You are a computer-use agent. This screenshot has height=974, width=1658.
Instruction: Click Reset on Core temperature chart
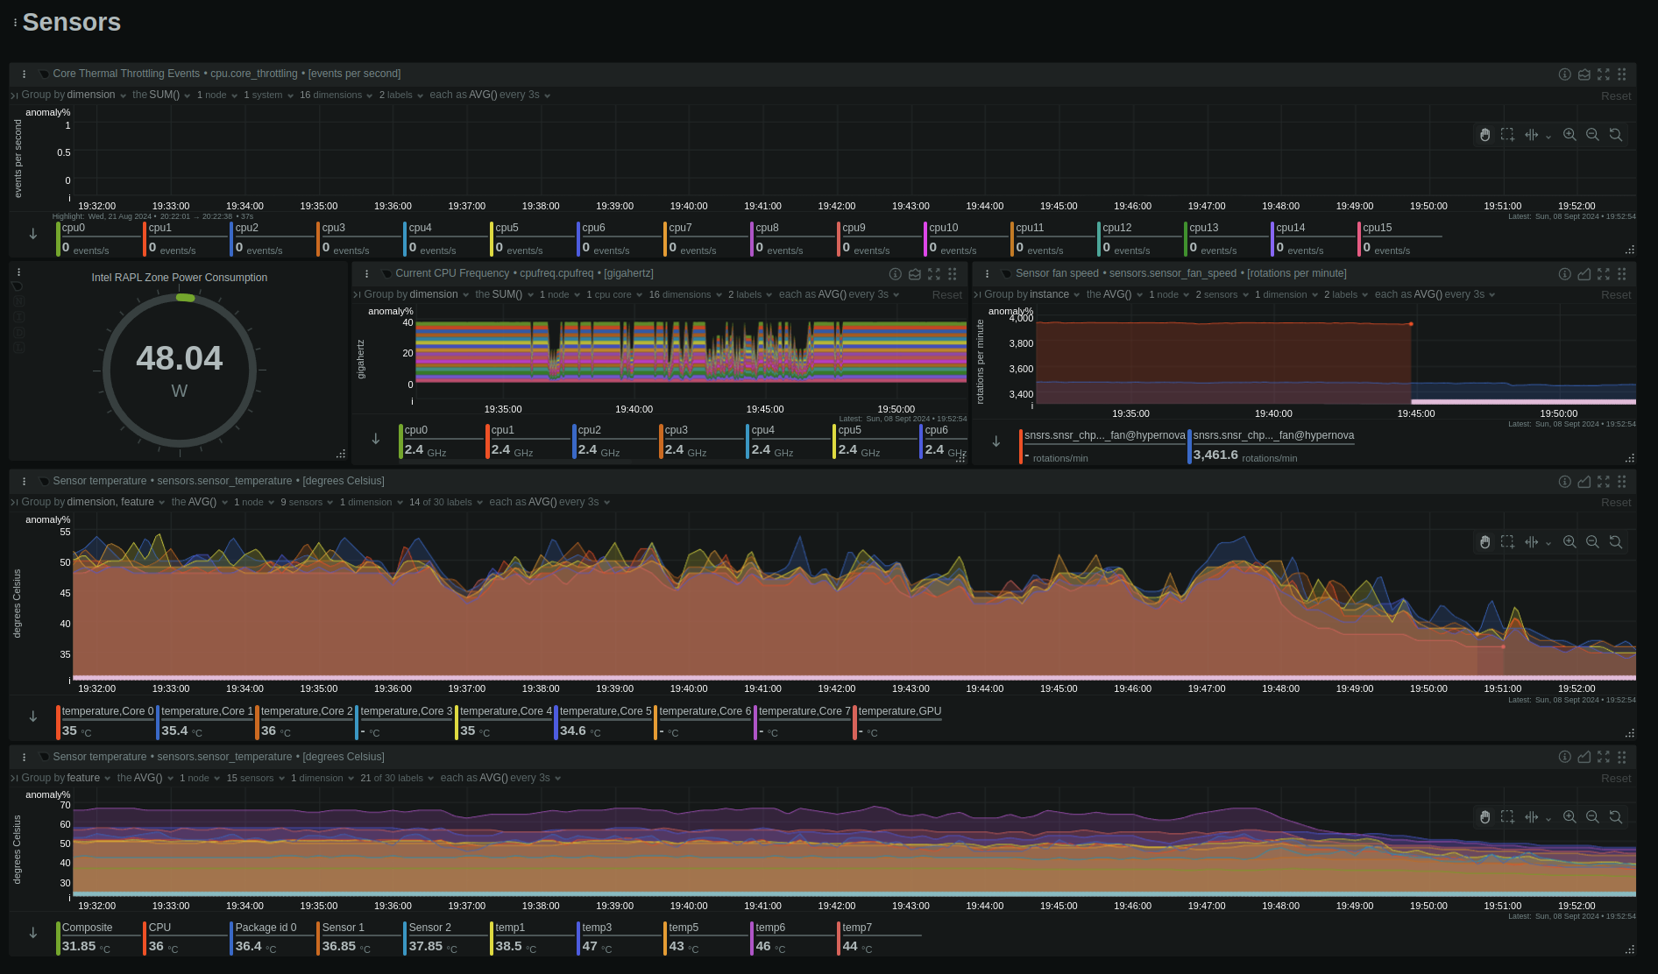(x=1616, y=503)
